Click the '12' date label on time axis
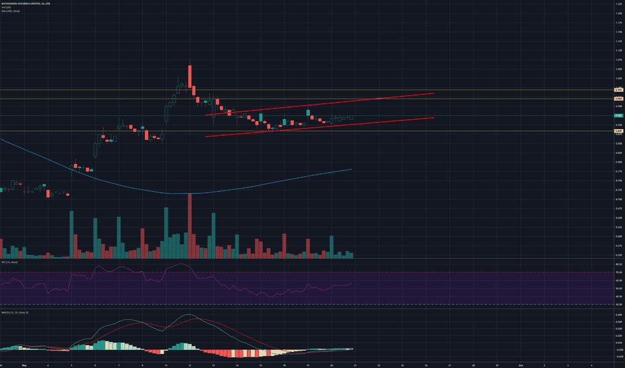This screenshot has height=368, width=625. pos(190,365)
